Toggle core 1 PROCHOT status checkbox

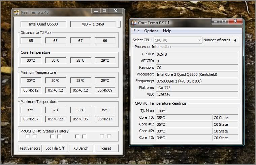coord(52,136)
